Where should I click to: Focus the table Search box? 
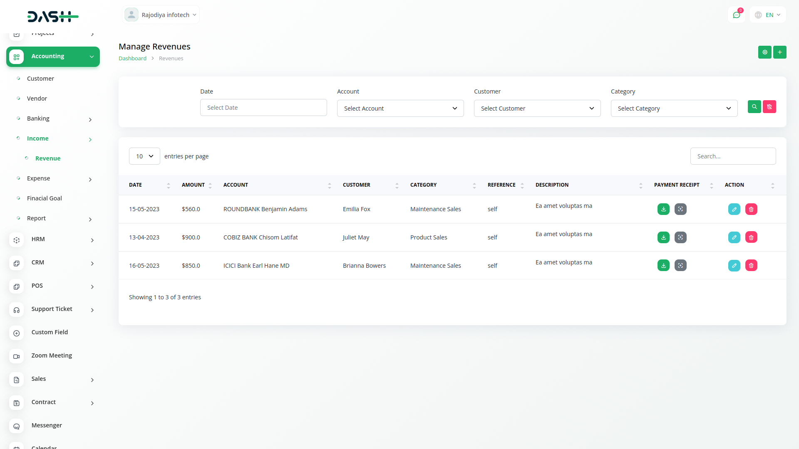coord(733,156)
